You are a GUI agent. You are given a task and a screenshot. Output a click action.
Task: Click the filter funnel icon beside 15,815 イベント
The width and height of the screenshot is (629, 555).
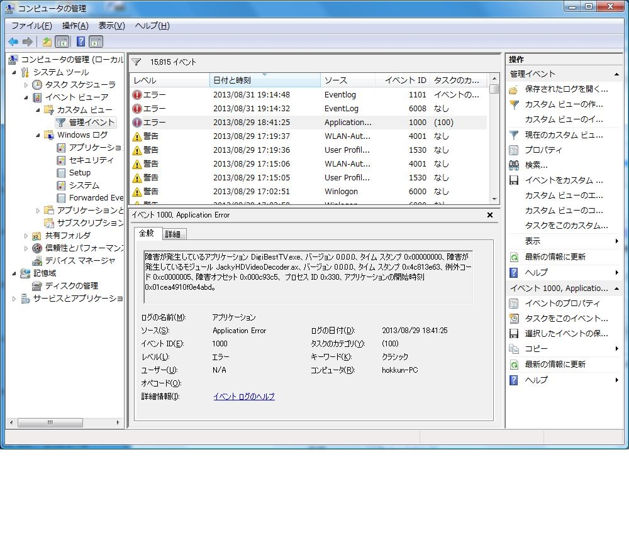click(136, 62)
